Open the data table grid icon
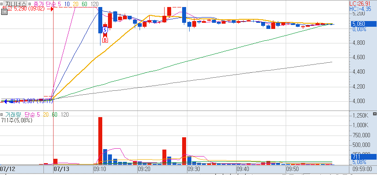 coord(4,12)
